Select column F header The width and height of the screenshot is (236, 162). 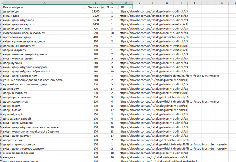[x=153, y=3]
